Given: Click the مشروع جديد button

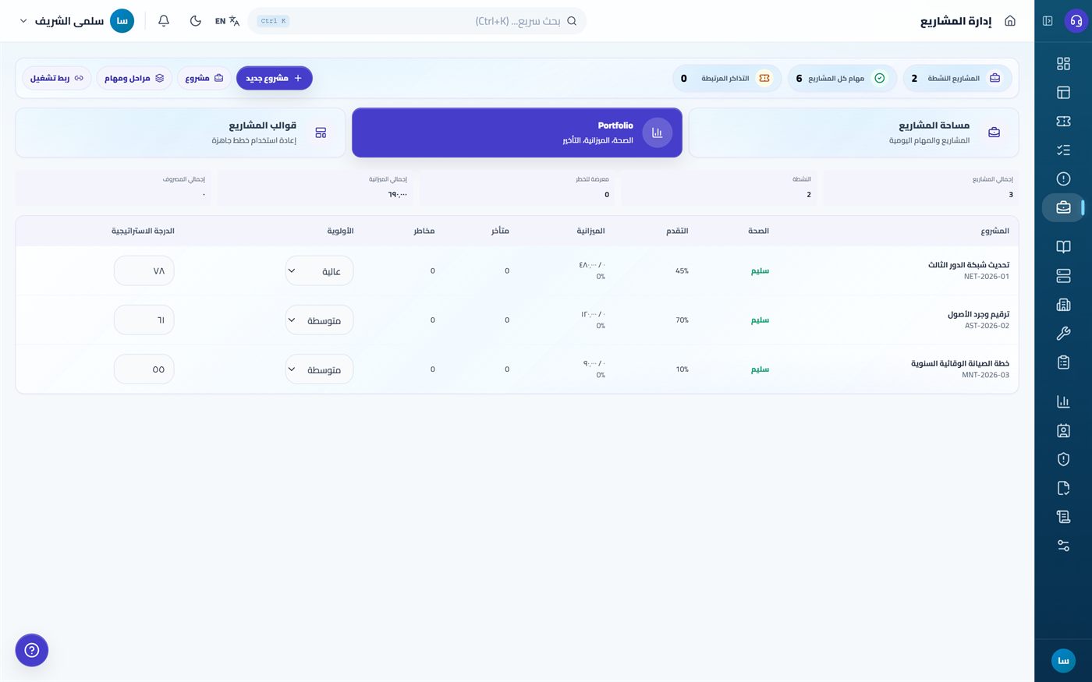Looking at the screenshot, I should [x=275, y=78].
